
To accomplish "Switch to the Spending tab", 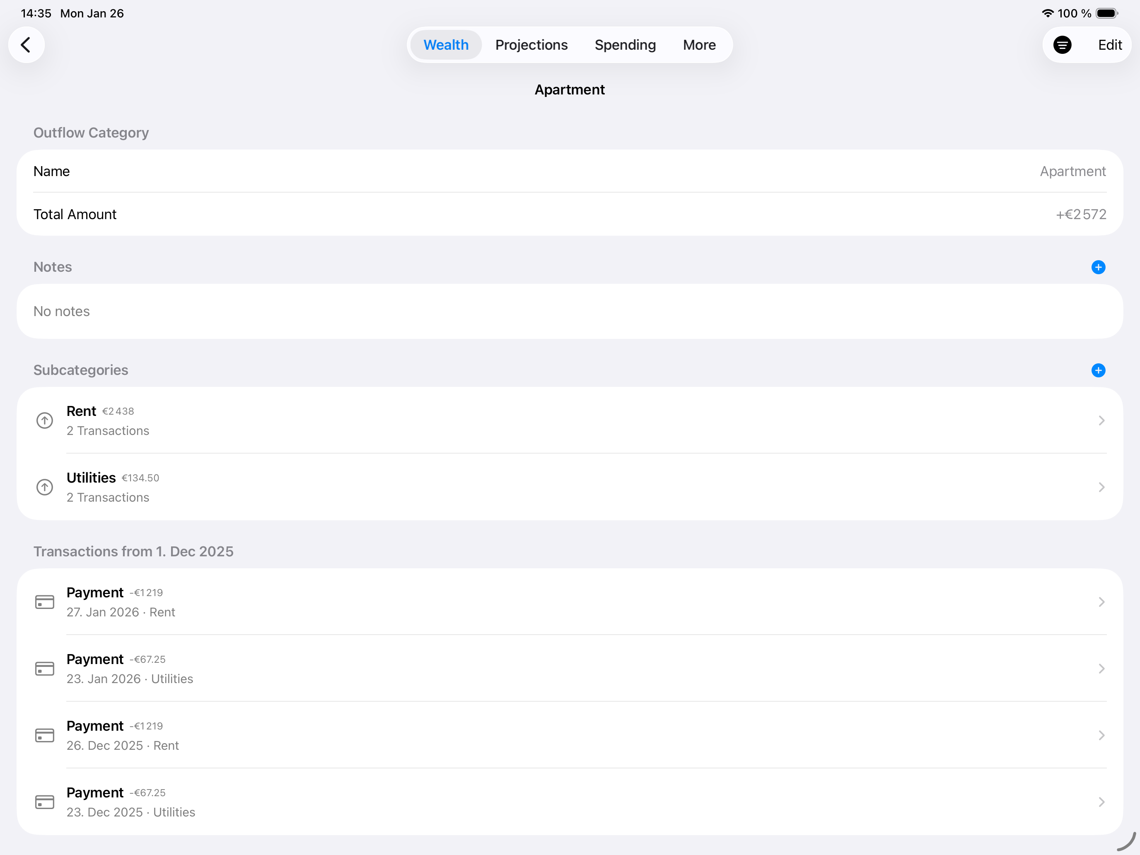I will tap(625, 45).
